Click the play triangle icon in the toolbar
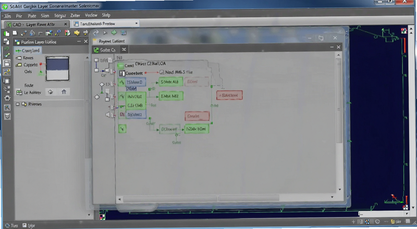Image resolution: width=417 pixels, height=229 pixels. [x=105, y=33]
